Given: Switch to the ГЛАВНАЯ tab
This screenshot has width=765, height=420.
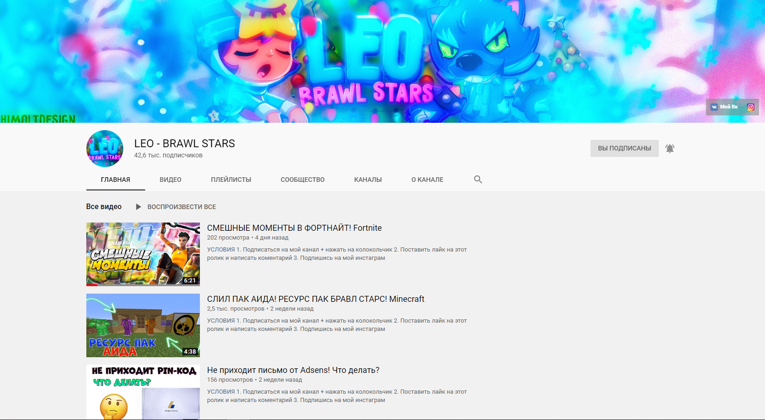Looking at the screenshot, I should tap(115, 180).
